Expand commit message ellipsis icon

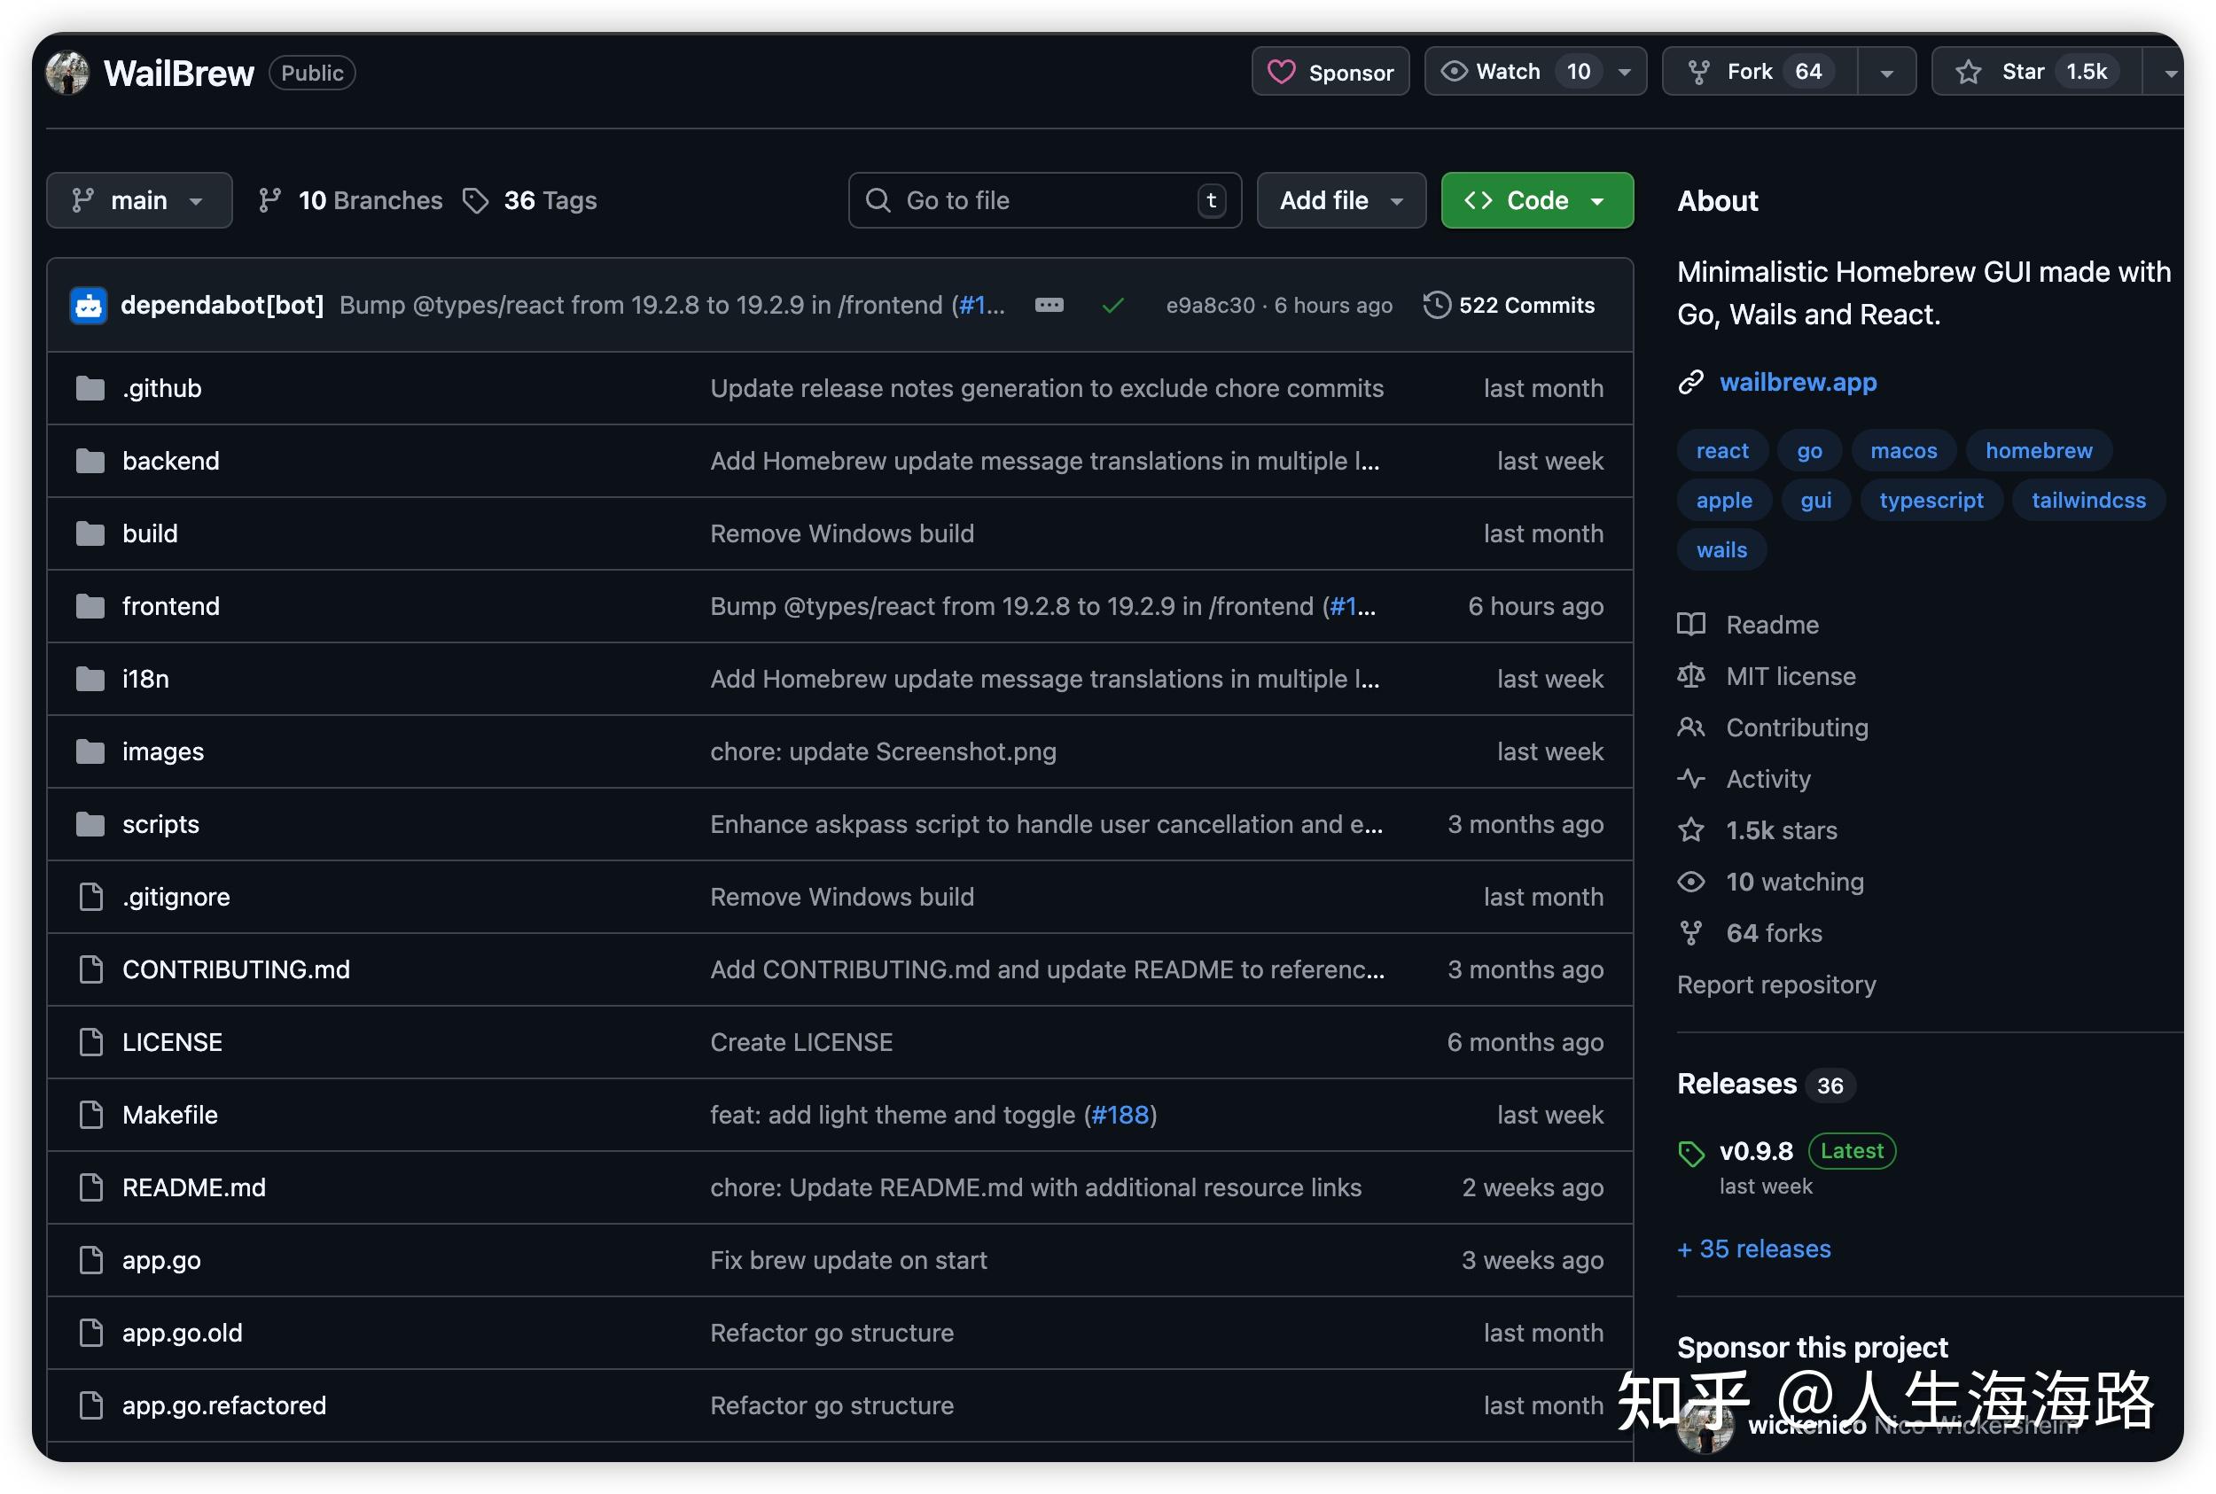(x=1049, y=306)
